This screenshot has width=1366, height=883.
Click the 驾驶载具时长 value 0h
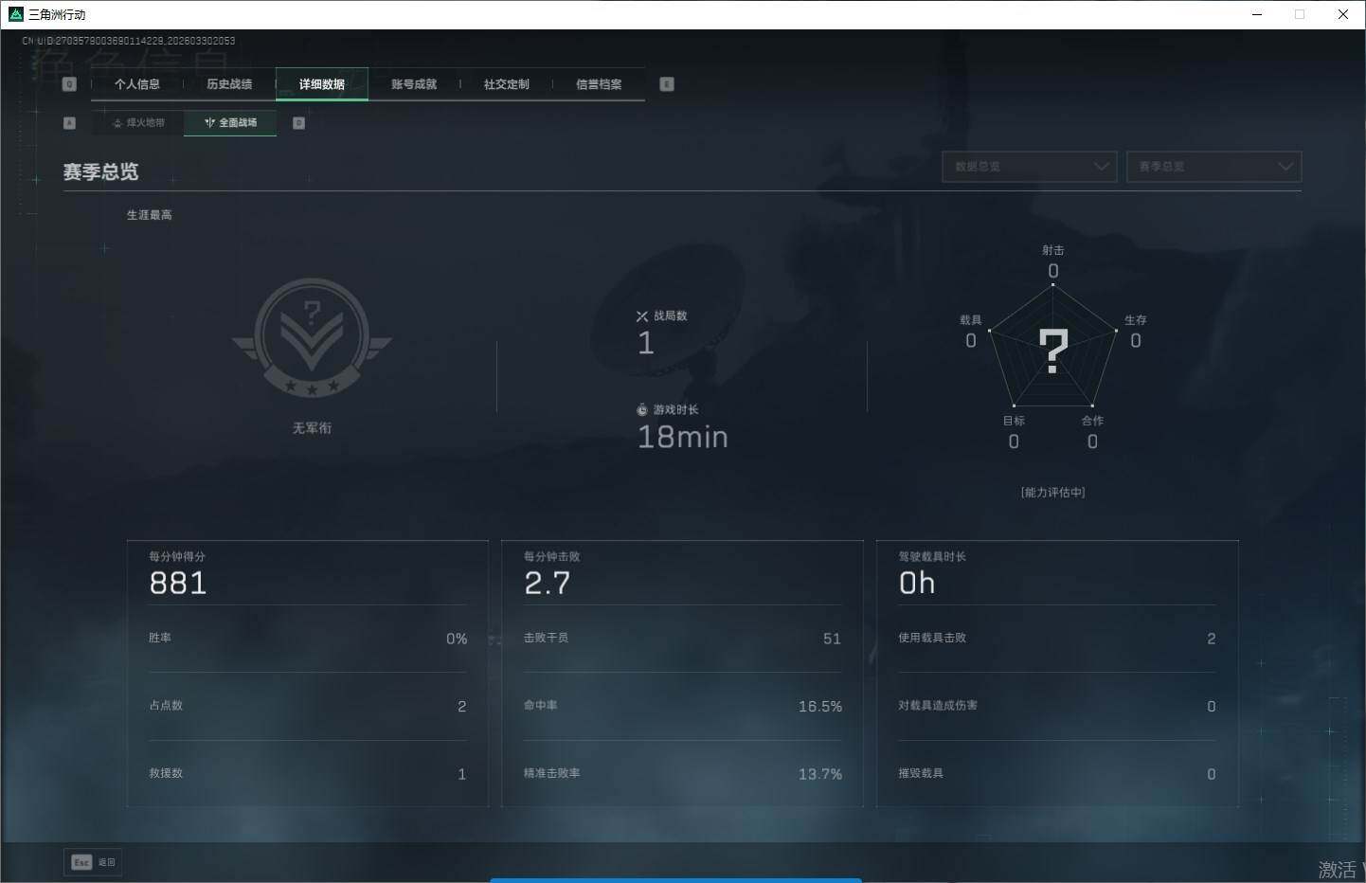coord(917,584)
